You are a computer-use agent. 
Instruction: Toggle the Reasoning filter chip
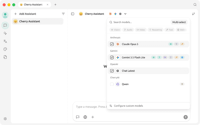point(155,30)
